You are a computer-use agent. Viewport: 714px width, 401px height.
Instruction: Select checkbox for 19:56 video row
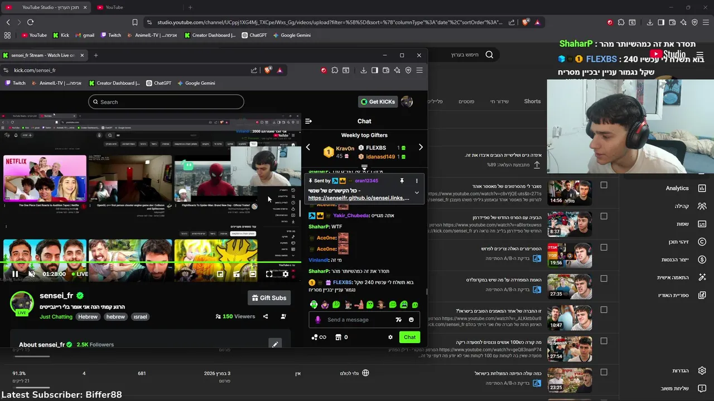(x=604, y=247)
